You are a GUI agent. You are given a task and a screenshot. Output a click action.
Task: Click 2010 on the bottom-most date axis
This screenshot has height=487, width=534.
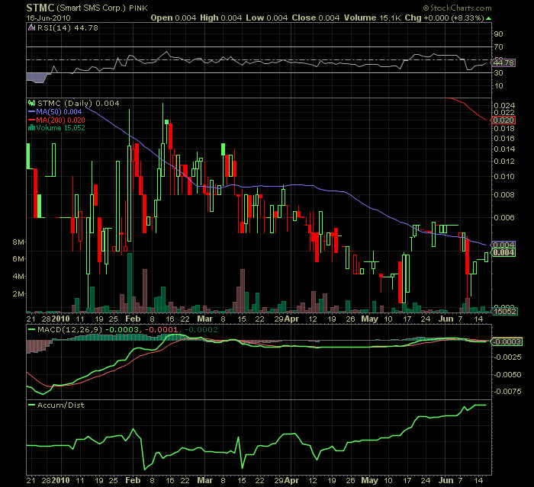click(61, 481)
